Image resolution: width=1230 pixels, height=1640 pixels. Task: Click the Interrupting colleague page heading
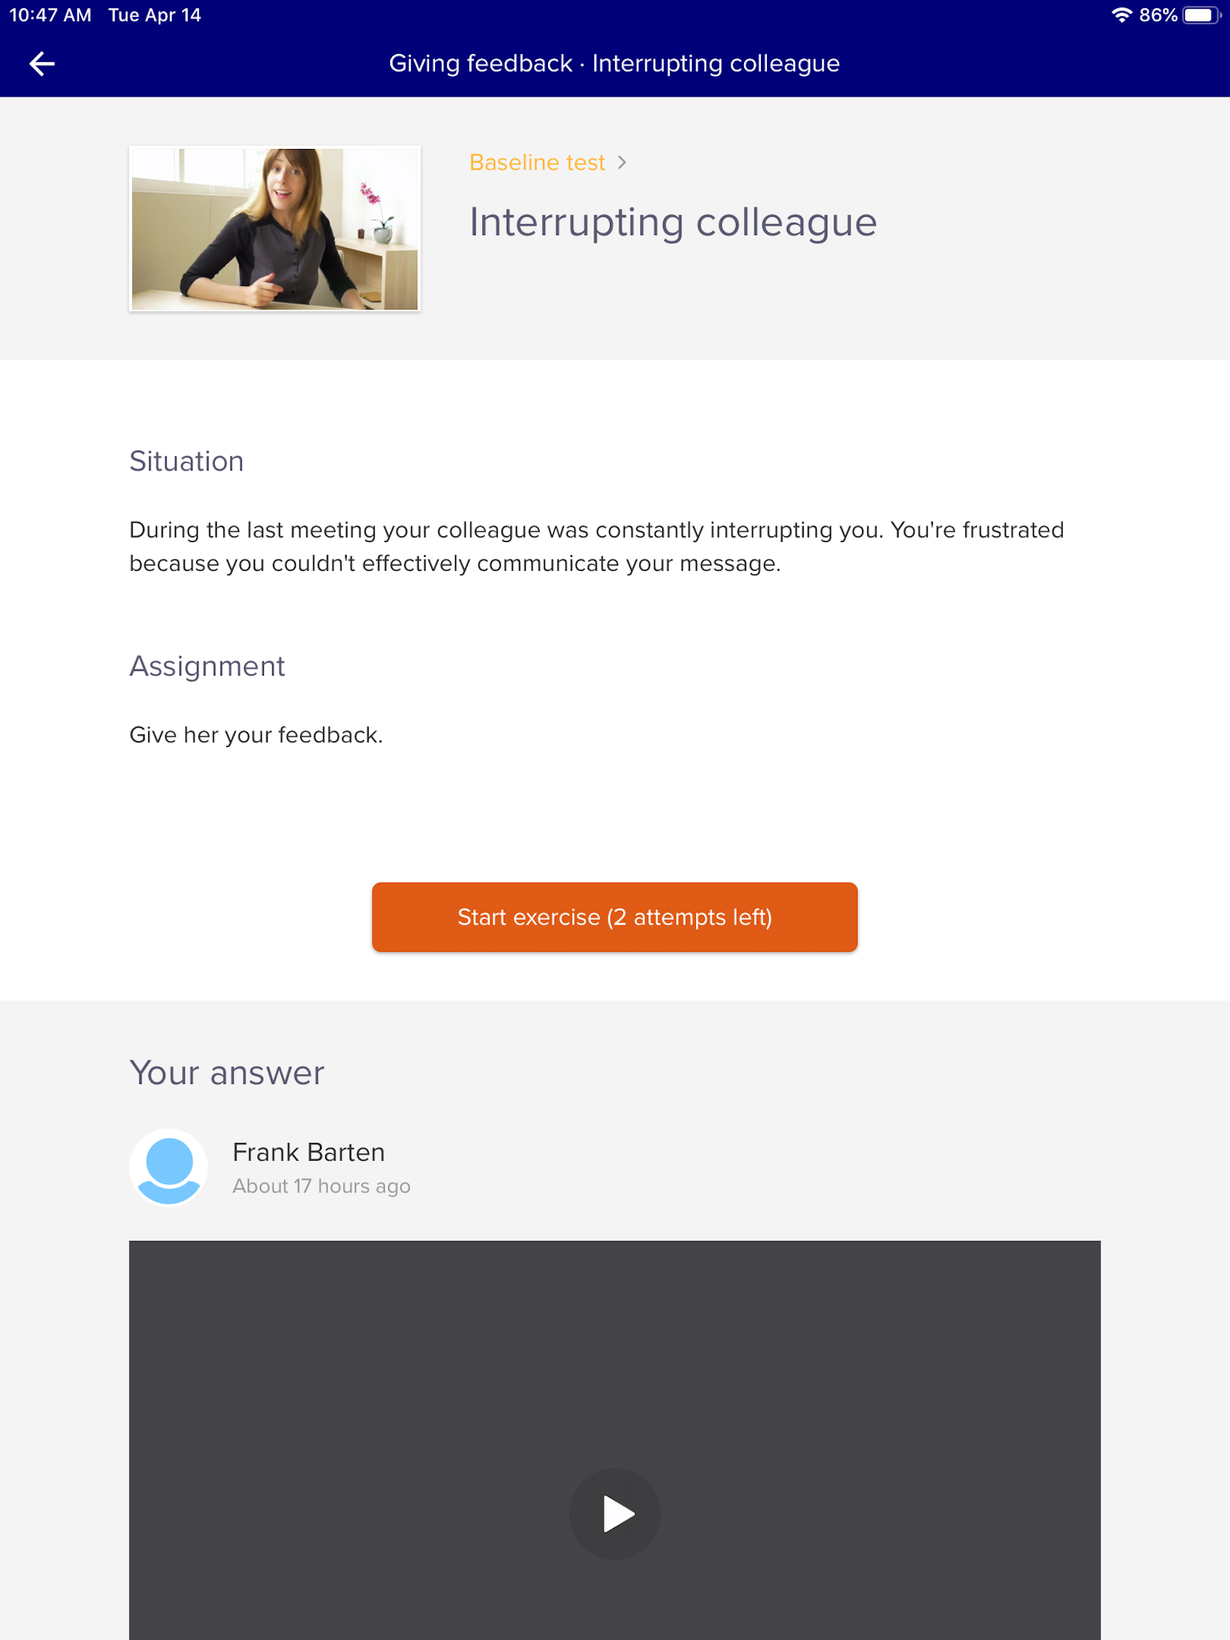673,222
